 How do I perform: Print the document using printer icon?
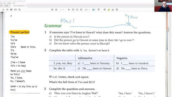[11, 10]
